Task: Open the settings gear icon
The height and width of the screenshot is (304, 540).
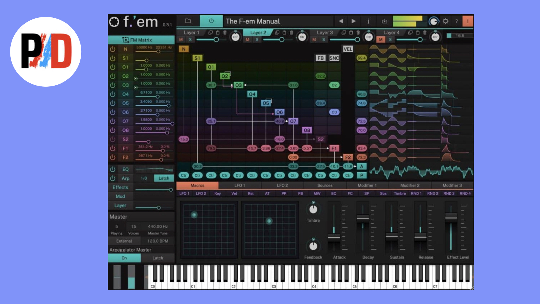Action: pos(445,21)
